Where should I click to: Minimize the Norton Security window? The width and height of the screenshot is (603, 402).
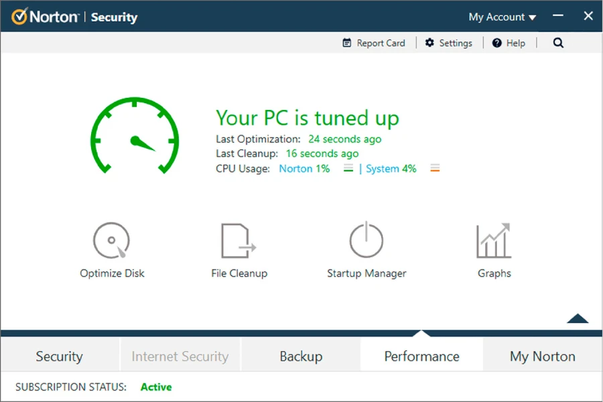tap(558, 16)
